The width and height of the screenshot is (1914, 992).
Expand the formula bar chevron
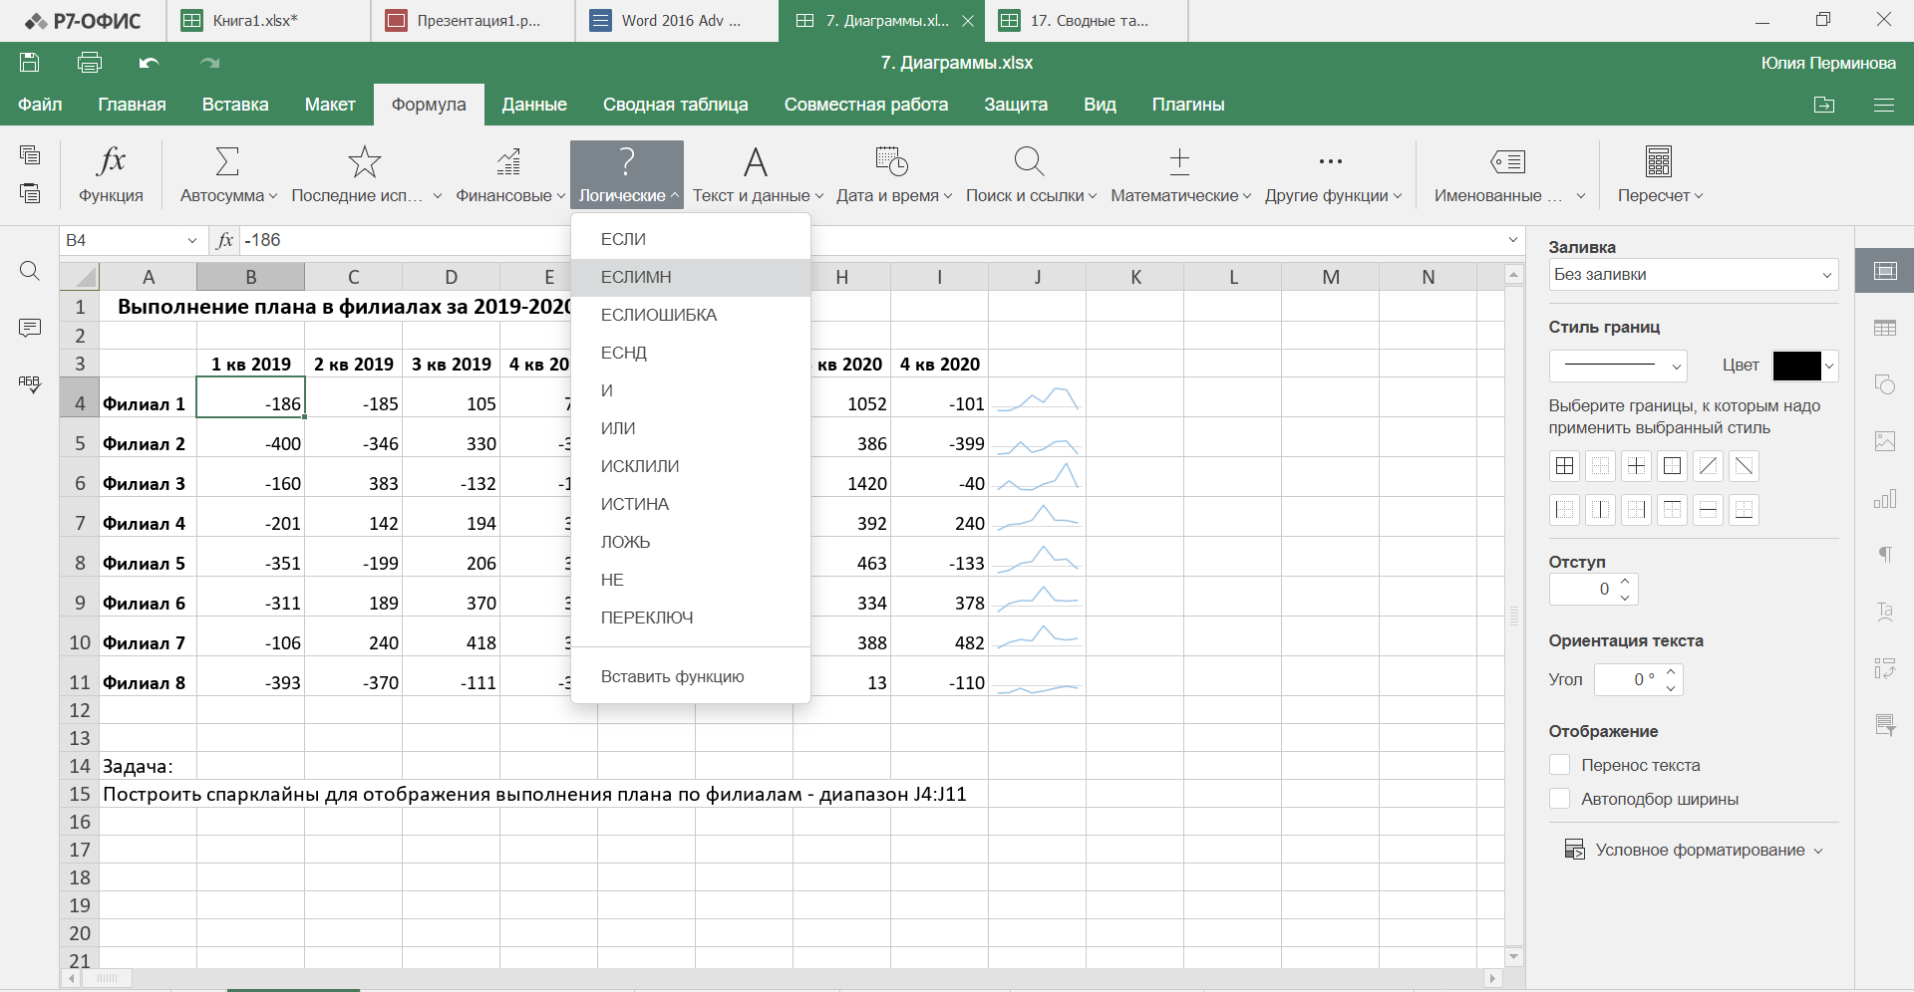tap(1512, 240)
